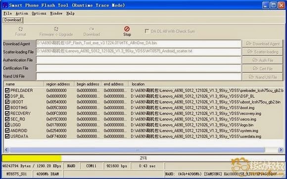Sort by begin address column header

tap(88, 84)
